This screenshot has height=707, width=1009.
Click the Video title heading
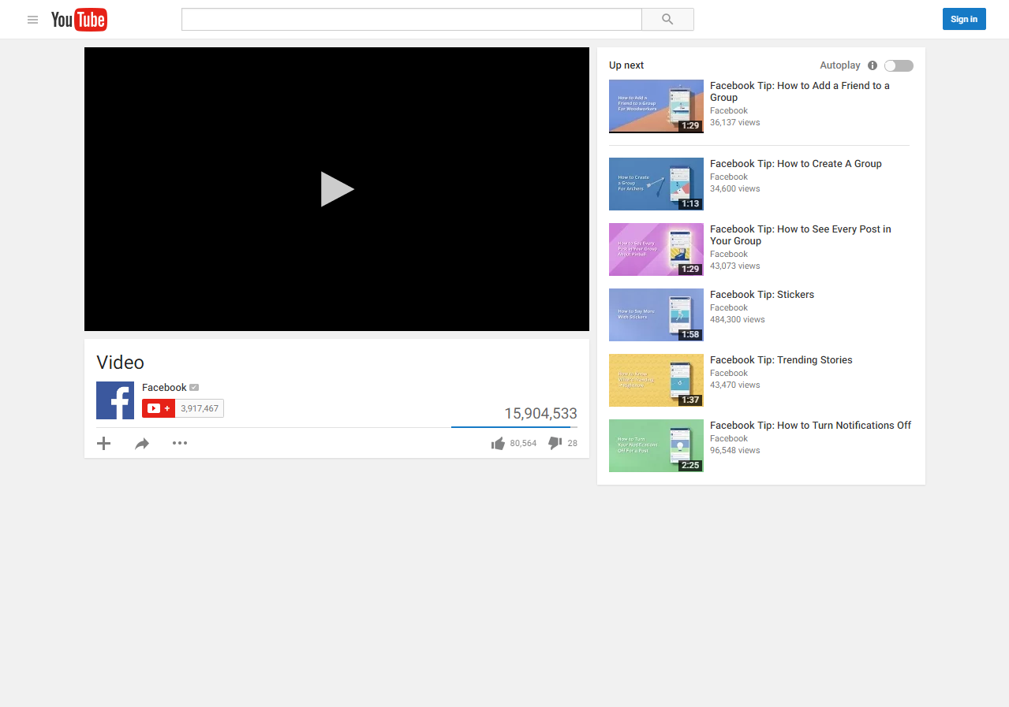click(121, 363)
